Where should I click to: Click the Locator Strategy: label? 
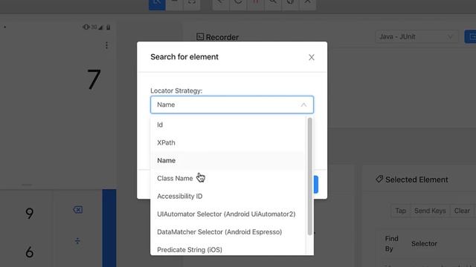point(176,90)
